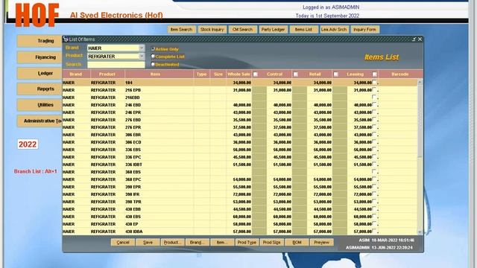The height and width of the screenshot is (268, 477).
Task: Click the Item Search toolbar button
Action: click(x=181, y=30)
